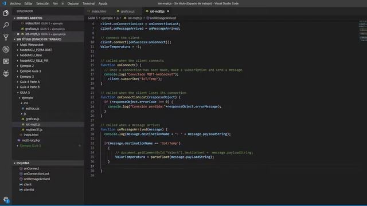367x206 pixels.
Task: Click the VS Code logo in title bar
Action: pyautogui.click(x=4, y=3)
